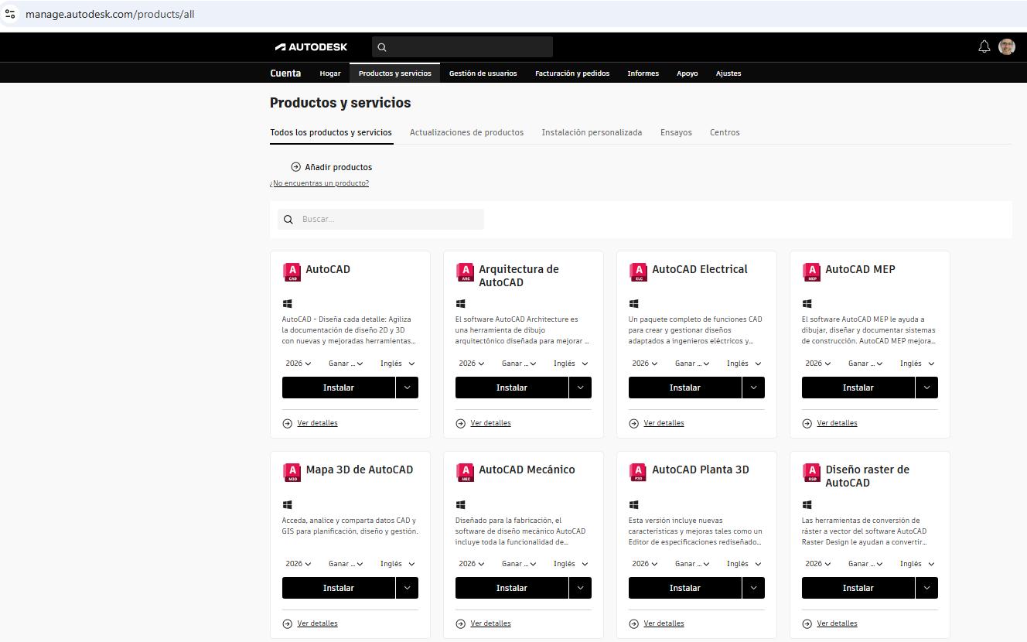Click the magnifier icon in product search box
This screenshot has width=1027, height=642.
tap(288, 220)
